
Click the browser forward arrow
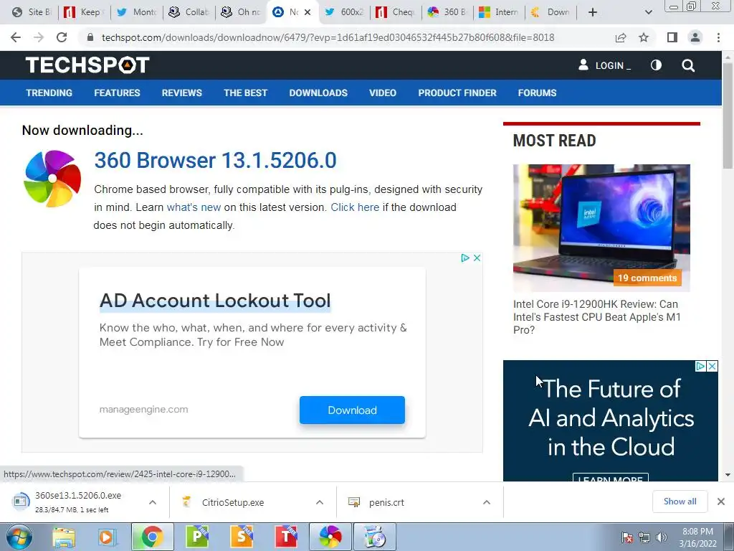(x=39, y=37)
